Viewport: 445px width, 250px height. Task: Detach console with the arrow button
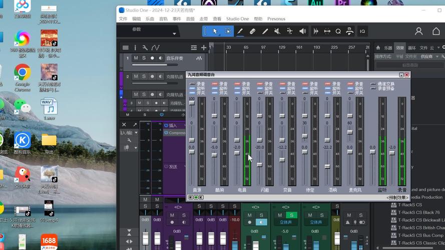pyautogui.click(x=135, y=124)
